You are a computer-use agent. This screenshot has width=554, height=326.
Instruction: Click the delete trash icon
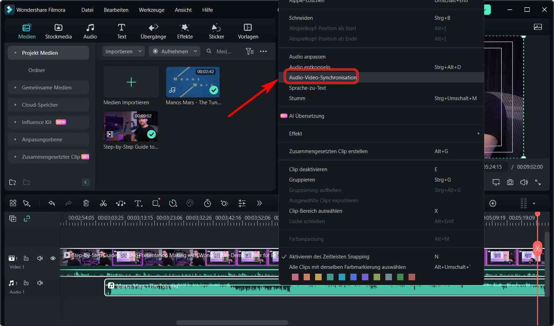click(x=86, y=203)
